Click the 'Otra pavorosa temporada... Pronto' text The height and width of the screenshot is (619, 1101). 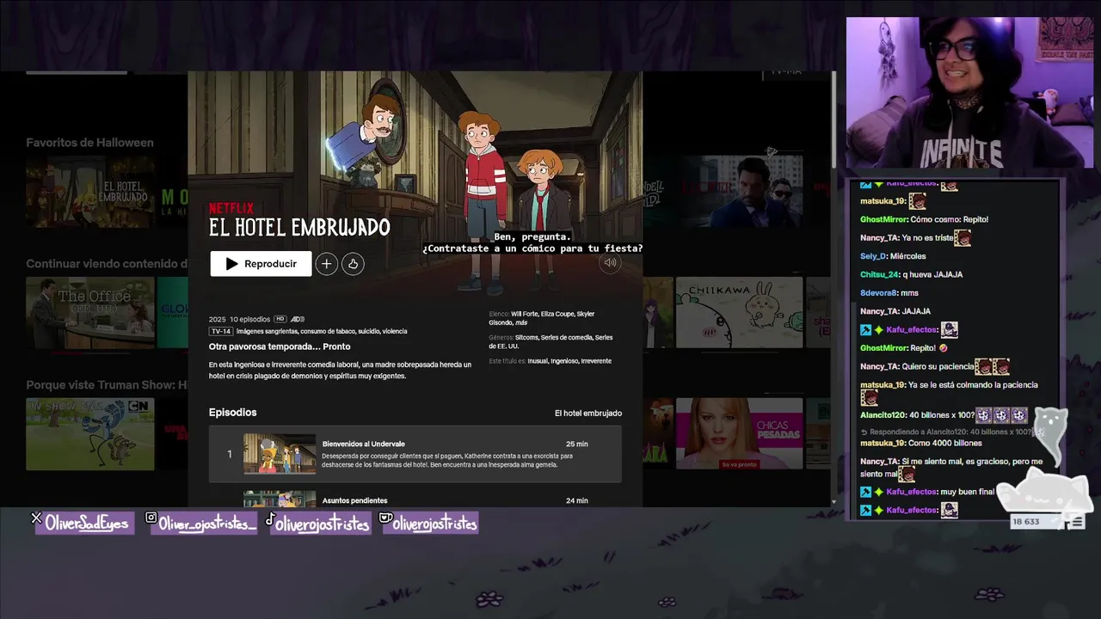pos(280,346)
